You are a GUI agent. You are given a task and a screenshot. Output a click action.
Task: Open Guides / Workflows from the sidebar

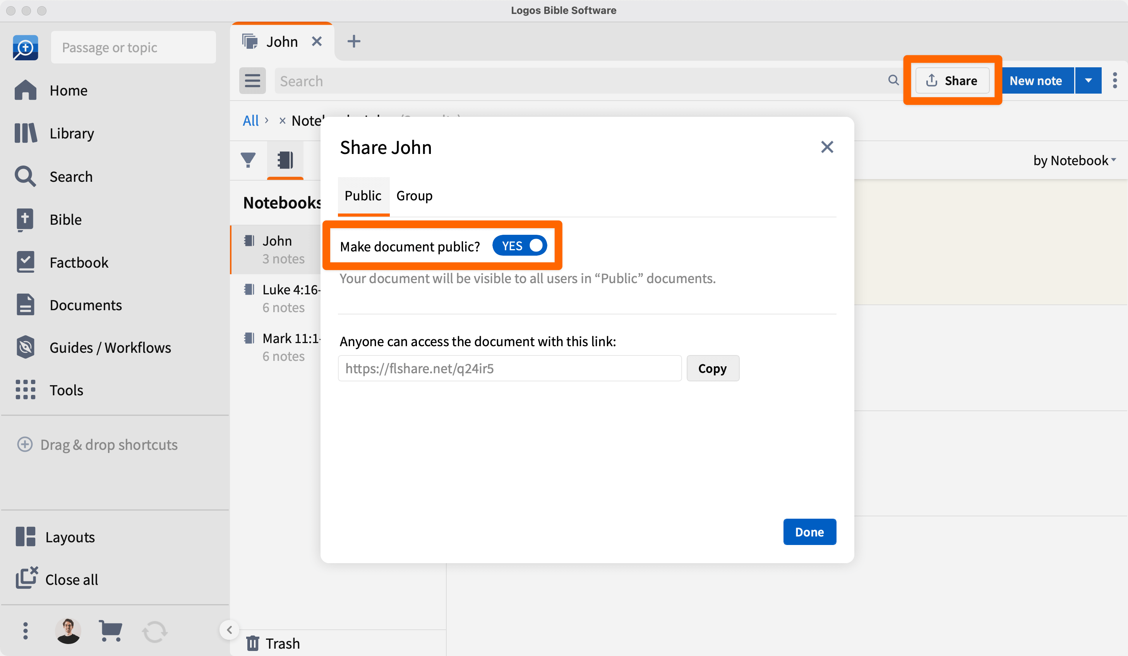(93, 347)
